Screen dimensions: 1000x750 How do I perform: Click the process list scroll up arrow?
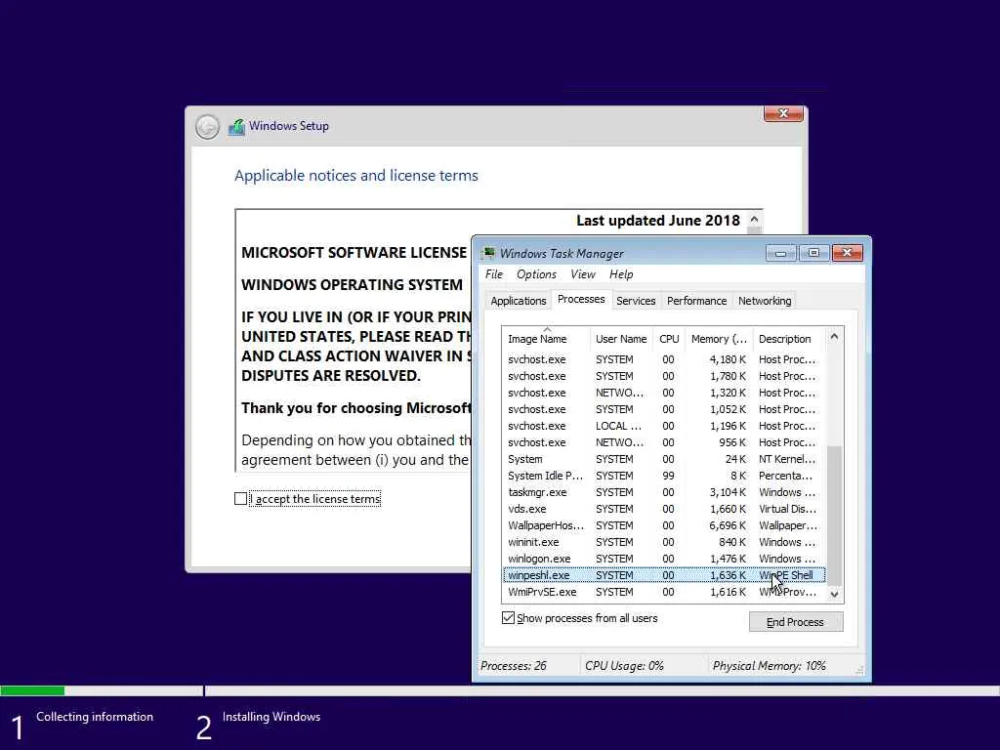(x=834, y=336)
